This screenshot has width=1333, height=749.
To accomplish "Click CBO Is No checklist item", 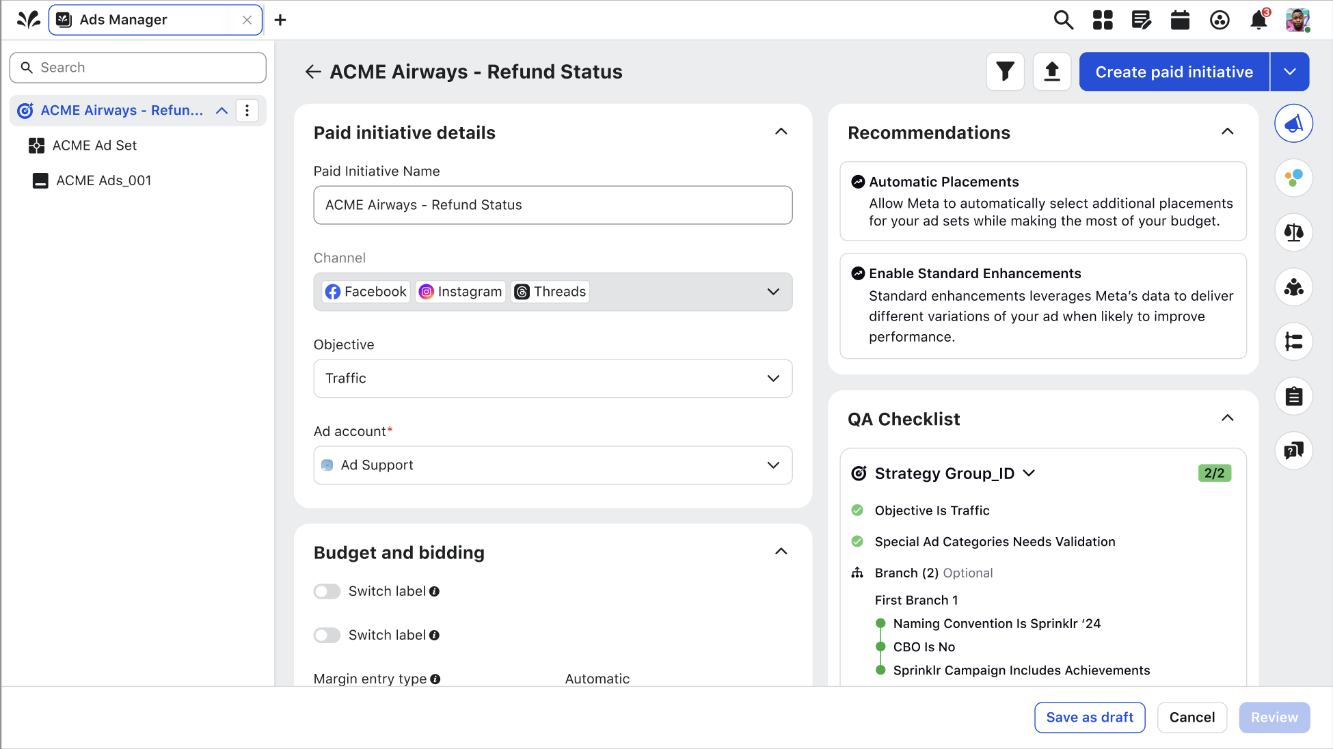I will point(924,646).
